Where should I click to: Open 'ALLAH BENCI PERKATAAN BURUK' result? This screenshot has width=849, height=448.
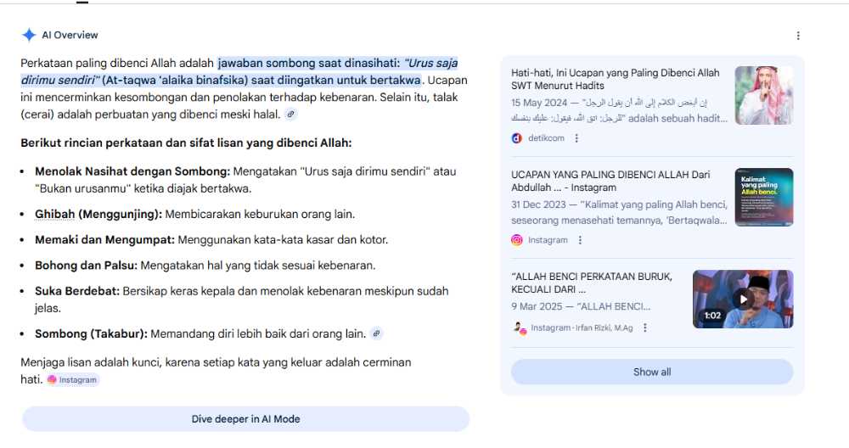tap(591, 283)
